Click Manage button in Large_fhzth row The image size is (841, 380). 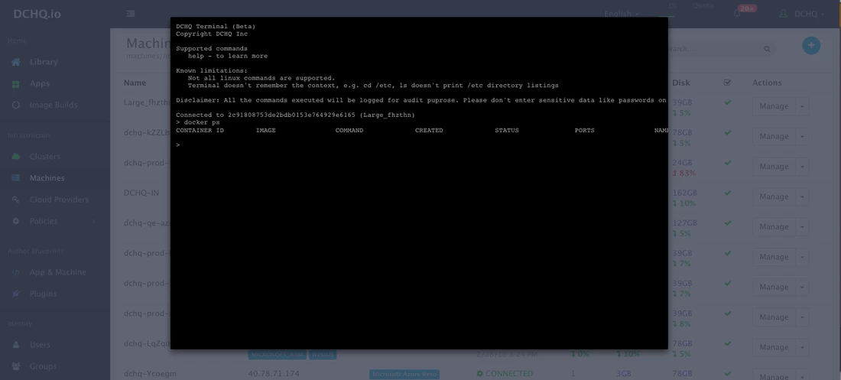point(774,106)
